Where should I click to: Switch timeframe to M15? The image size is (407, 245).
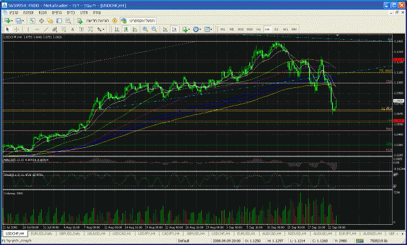[240, 29]
